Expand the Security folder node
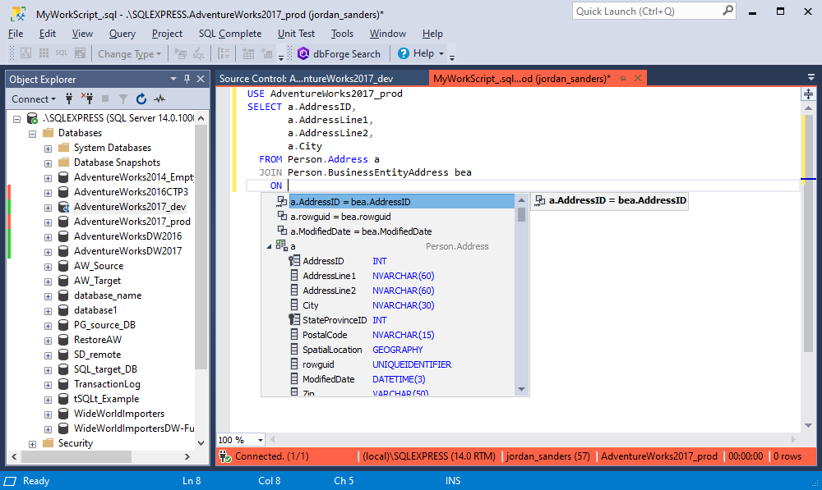The height and width of the screenshot is (490, 822). (x=32, y=443)
